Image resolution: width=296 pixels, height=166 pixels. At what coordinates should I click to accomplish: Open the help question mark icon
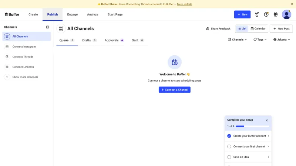(x=266, y=14)
